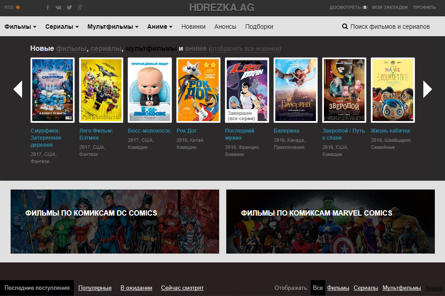
Task: Open the VK social icon
Action: point(58,8)
